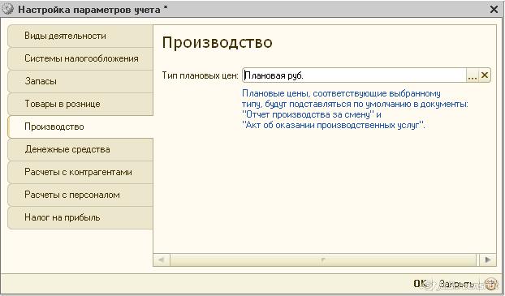
Task: Click the horizontal scrollbar right arrow
Action: pyautogui.click(x=488, y=260)
